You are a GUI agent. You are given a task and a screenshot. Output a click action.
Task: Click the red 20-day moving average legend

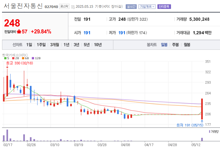coord(16,58)
